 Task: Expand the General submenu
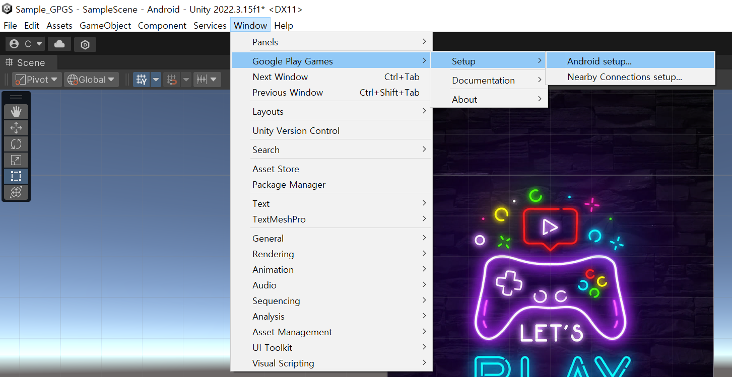pos(331,238)
